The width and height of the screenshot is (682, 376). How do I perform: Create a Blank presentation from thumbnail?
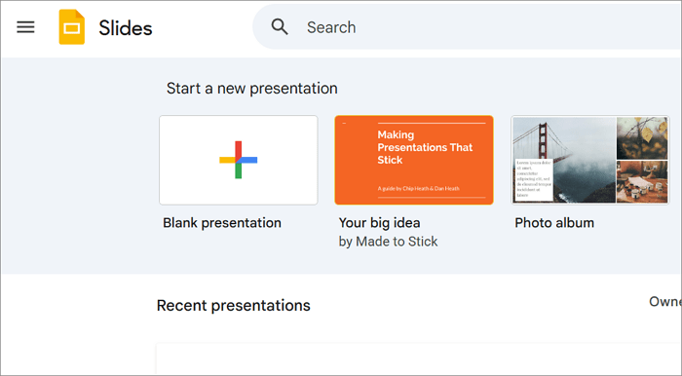pos(239,160)
